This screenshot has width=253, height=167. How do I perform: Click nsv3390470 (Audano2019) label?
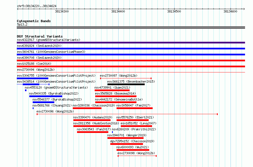click(93, 117)
